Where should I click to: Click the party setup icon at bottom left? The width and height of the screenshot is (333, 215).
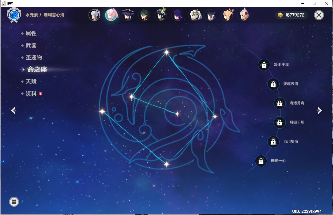click(x=14, y=202)
